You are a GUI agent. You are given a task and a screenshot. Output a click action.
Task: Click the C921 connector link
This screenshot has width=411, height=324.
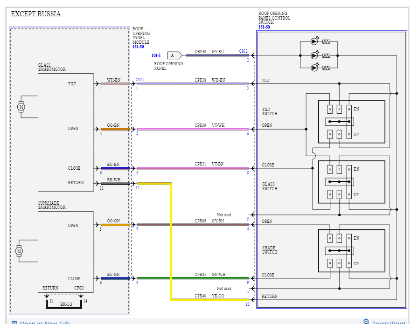(x=139, y=79)
